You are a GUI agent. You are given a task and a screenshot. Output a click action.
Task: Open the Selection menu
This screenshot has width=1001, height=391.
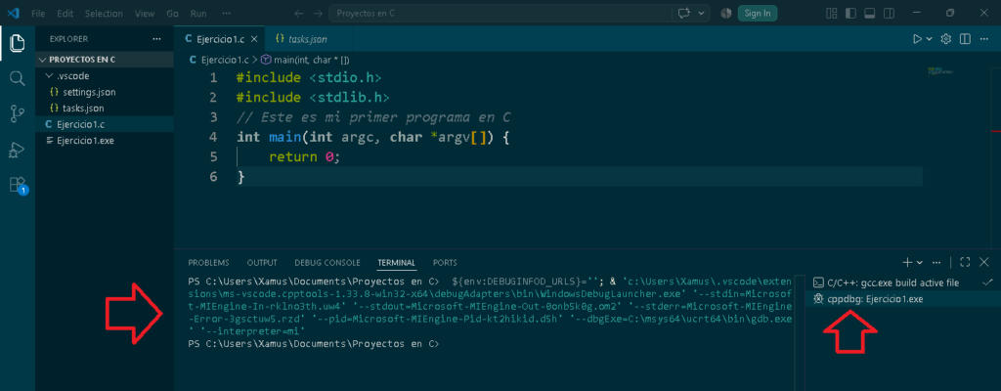point(104,13)
